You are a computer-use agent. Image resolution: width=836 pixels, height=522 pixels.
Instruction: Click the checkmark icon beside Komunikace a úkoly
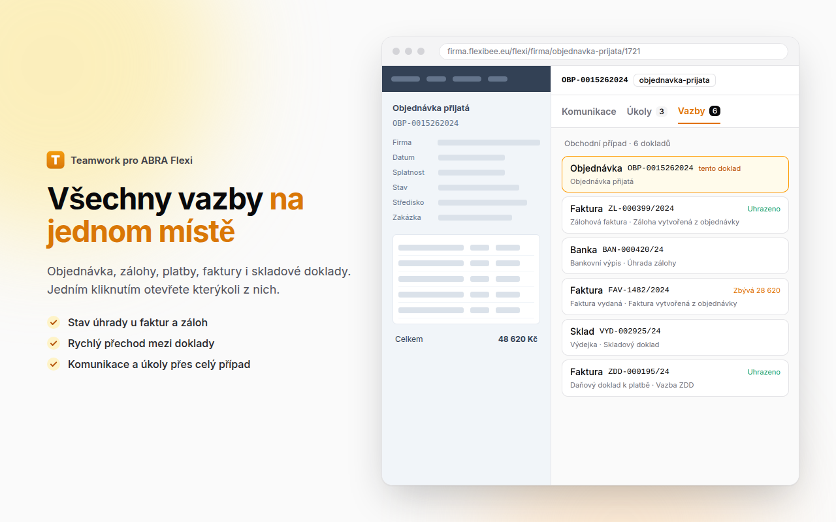coord(54,364)
